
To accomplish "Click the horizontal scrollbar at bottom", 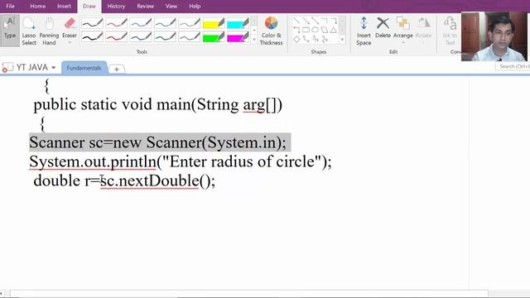I will tap(249, 293).
